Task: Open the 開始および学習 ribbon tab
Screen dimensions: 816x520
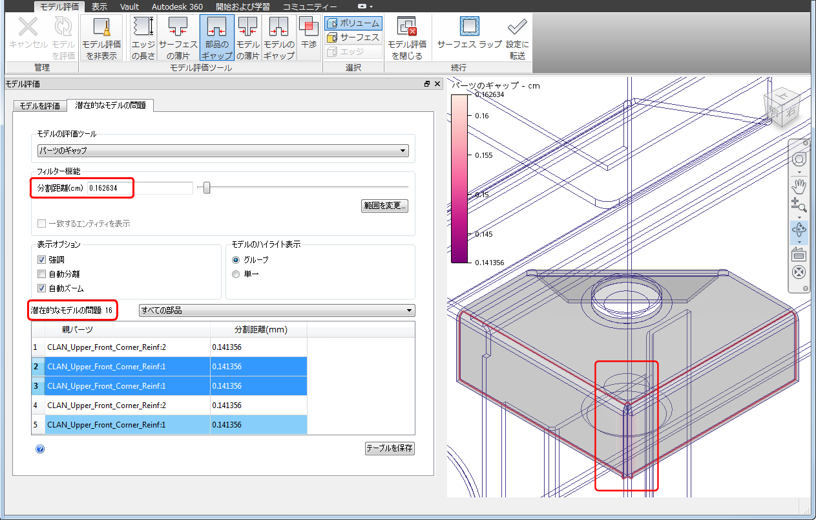Action: click(x=242, y=6)
